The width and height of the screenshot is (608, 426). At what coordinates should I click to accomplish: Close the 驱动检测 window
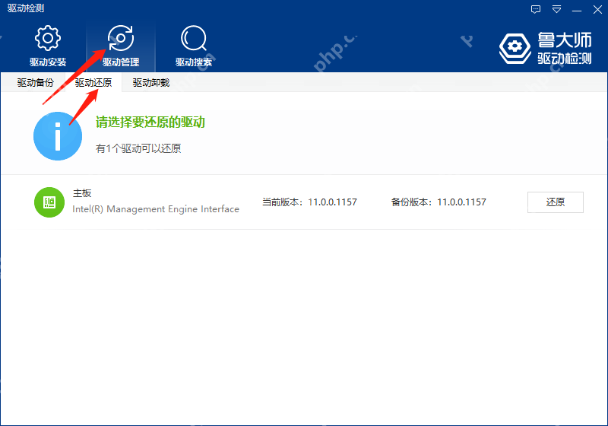click(x=597, y=9)
